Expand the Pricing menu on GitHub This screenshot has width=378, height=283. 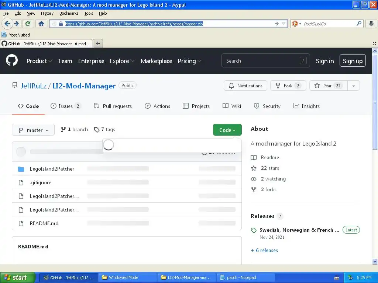point(189,61)
